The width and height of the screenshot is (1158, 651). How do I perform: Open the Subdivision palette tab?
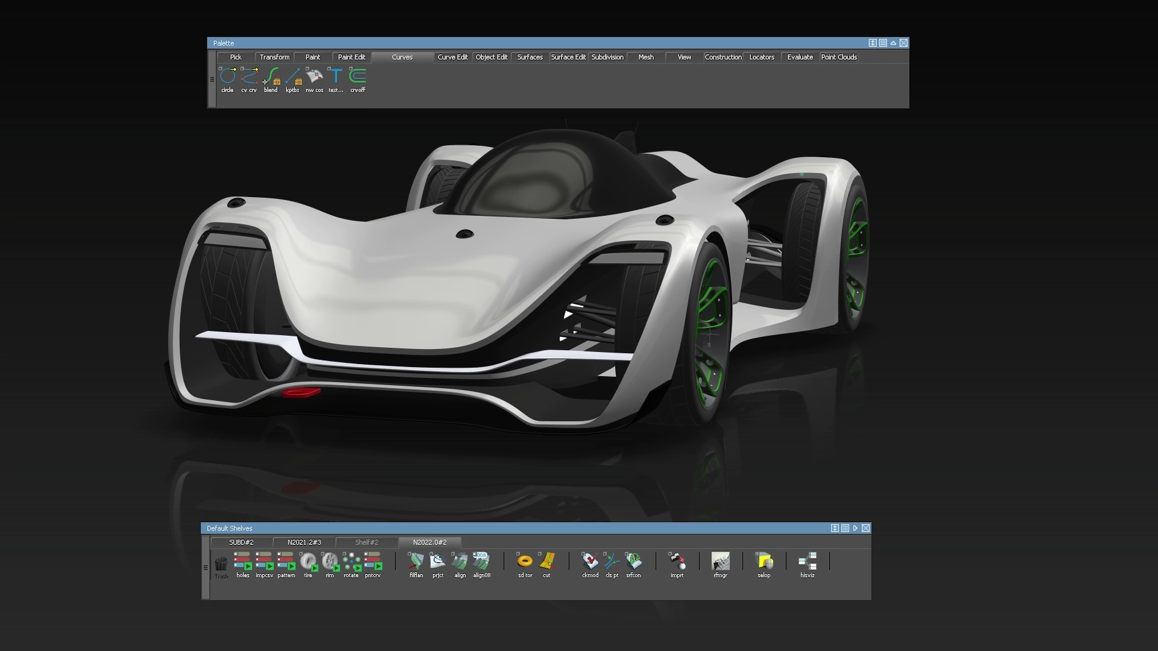point(607,57)
